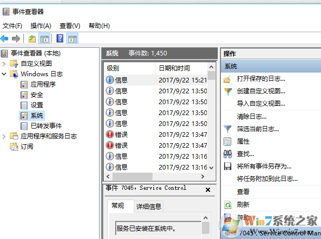Image resolution: width=321 pixels, height=239 pixels.
Task: Click the event list scroll down arrow
Action: point(212,168)
